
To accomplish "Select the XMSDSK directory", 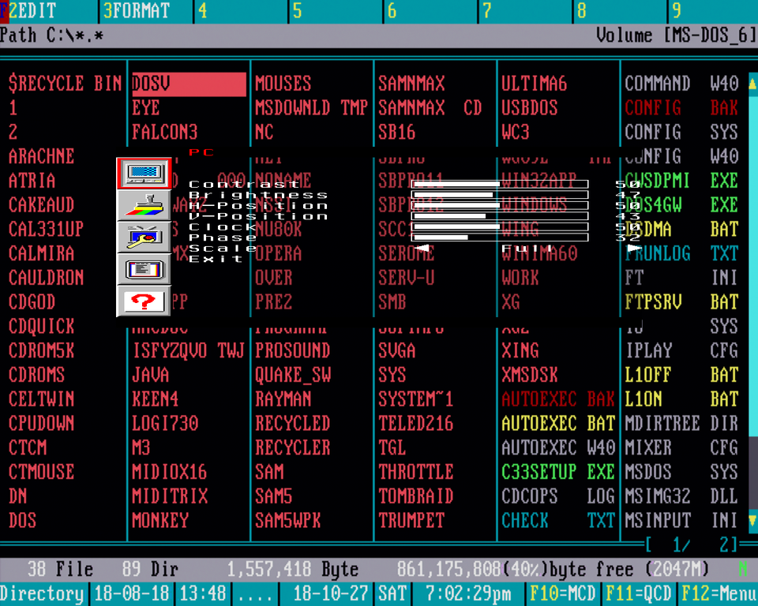I will point(529,375).
